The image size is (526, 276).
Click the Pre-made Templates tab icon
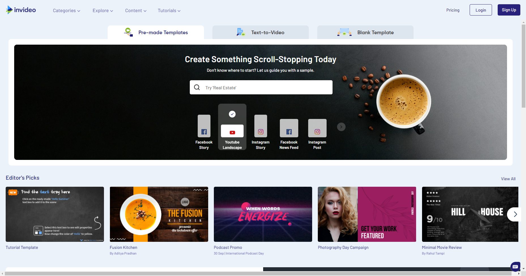(129, 32)
